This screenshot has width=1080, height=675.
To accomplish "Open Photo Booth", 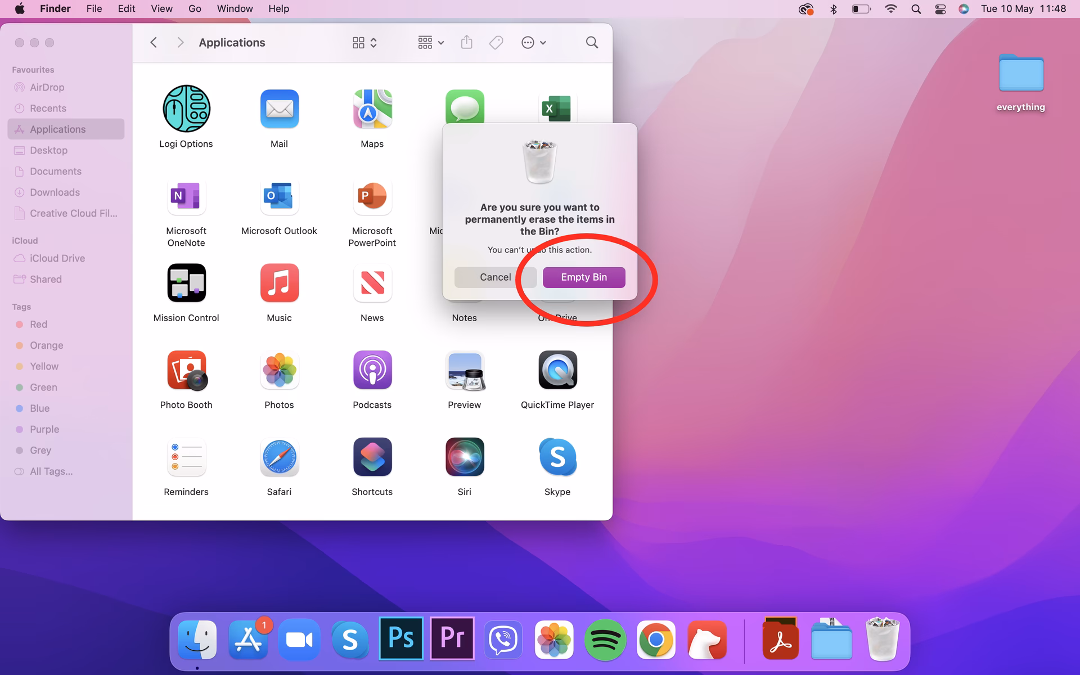I will (186, 370).
